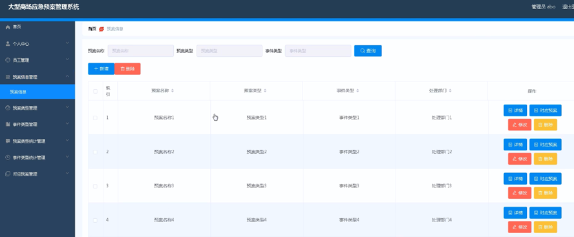The width and height of the screenshot is (574, 237).
Task: Click the clock icon beside 事件类型统计管理
Action: pyautogui.click(x=8, y=158)
